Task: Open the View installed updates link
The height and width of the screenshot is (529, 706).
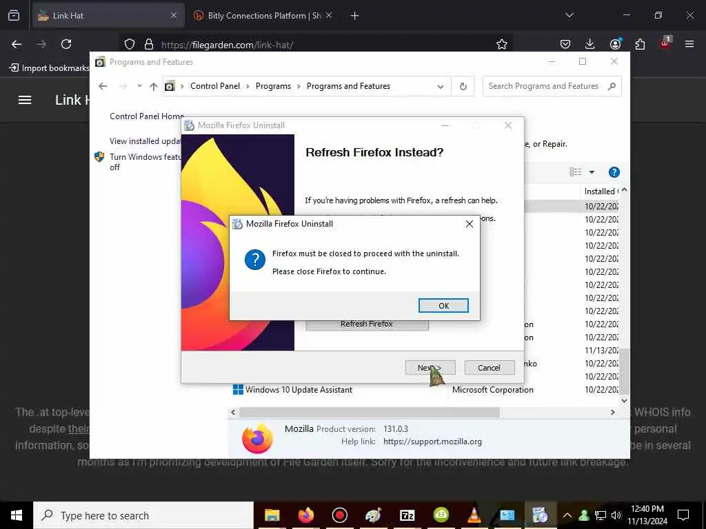Action: pyautogui.click(x=145, y=141)
